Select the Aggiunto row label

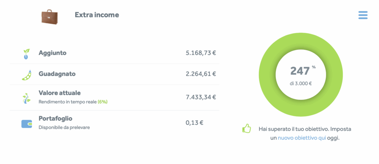click(x=53, y=53)
